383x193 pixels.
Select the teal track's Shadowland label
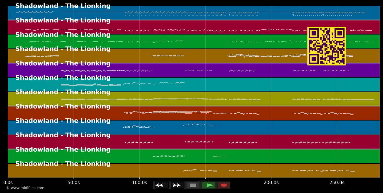63,78
